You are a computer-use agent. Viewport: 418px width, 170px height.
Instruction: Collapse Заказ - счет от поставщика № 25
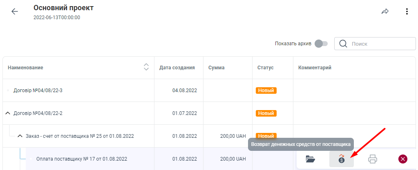[20, 136]
